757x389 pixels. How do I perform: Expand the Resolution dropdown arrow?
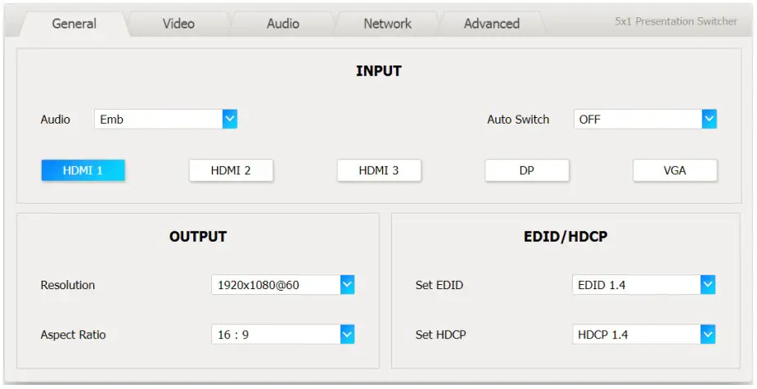pyautogui.click(x=347, y=285)
